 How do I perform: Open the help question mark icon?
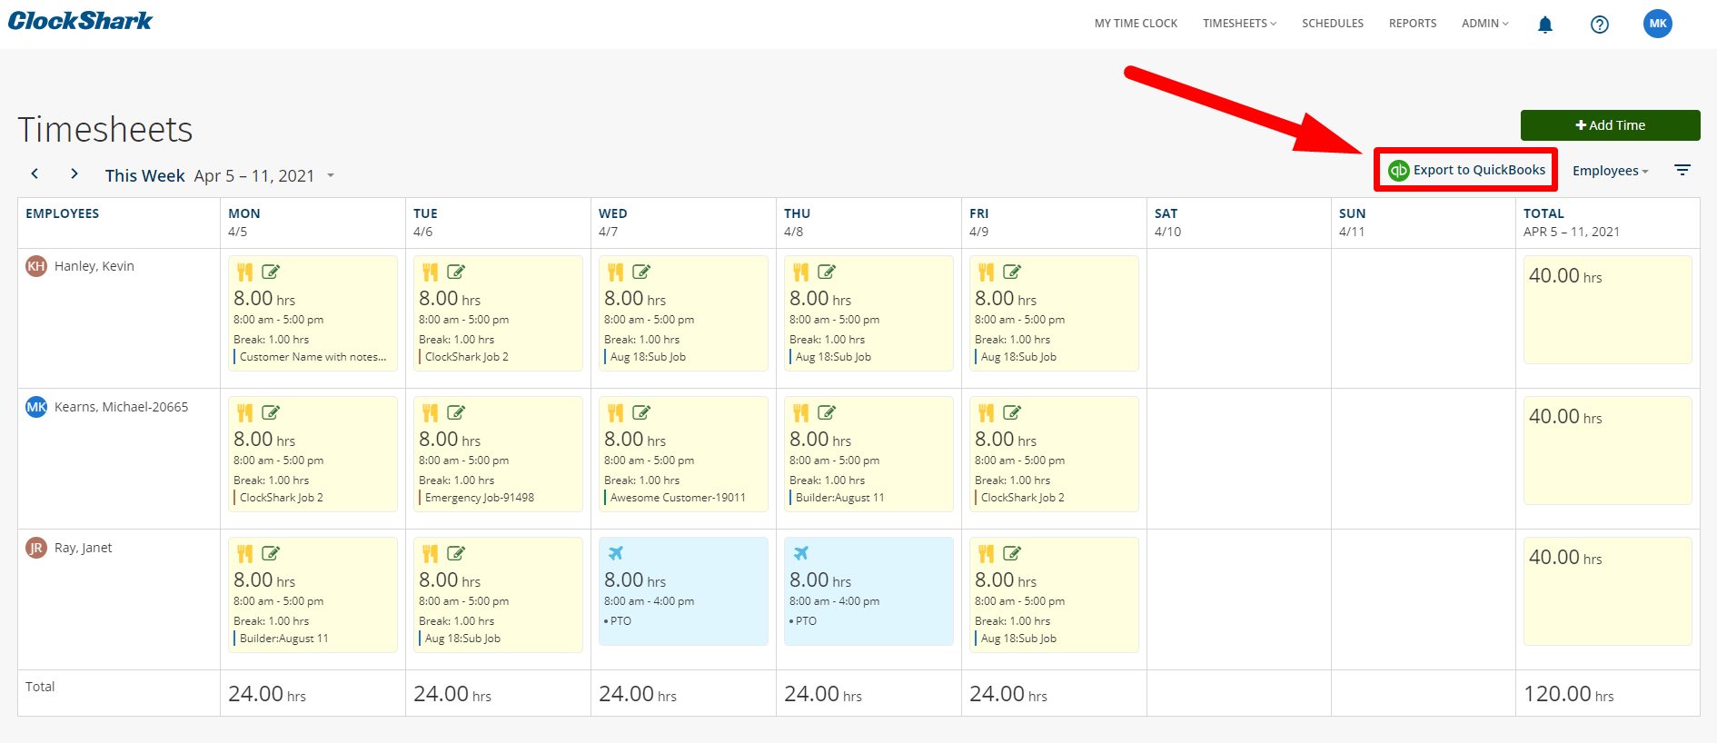click(1600, 25)
